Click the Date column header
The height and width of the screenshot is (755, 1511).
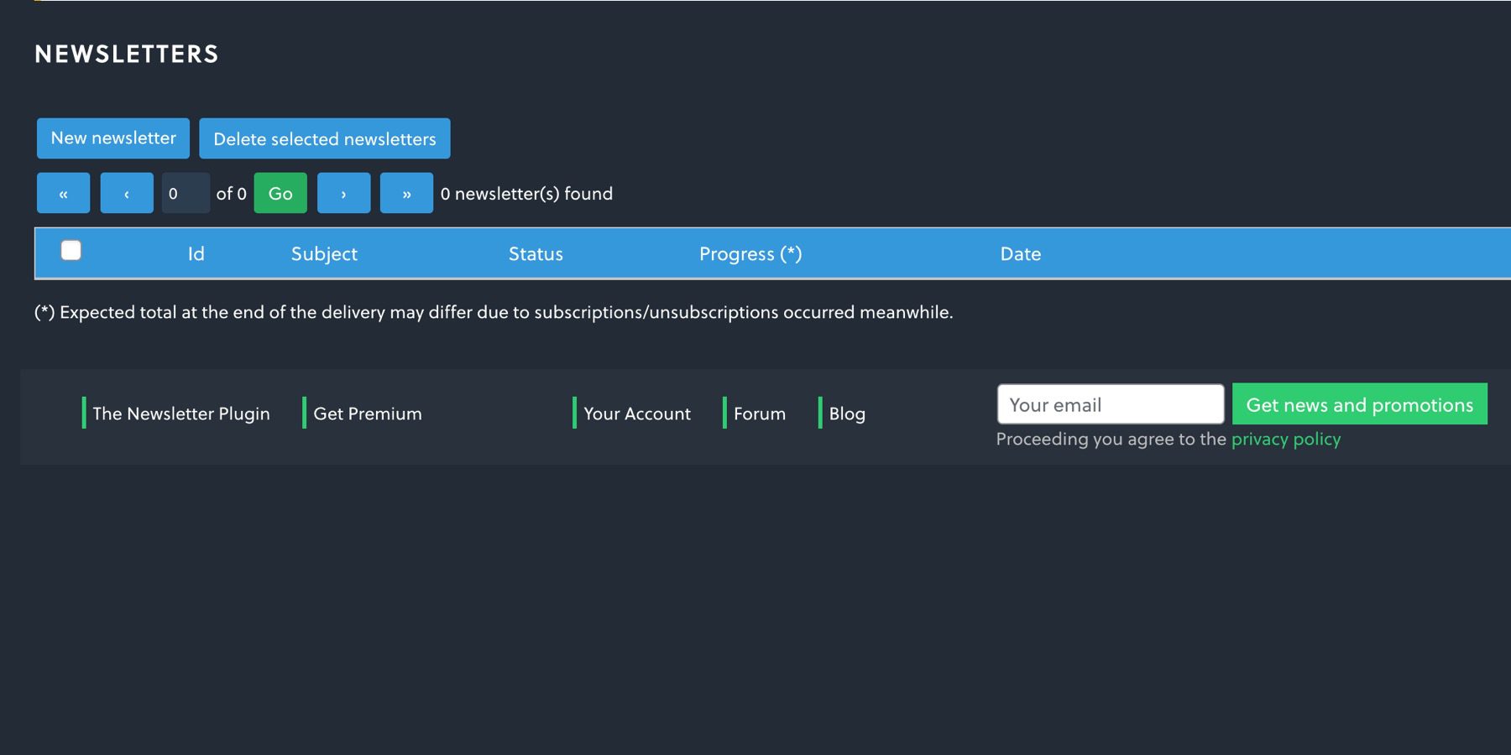(x=1020, y=254)
